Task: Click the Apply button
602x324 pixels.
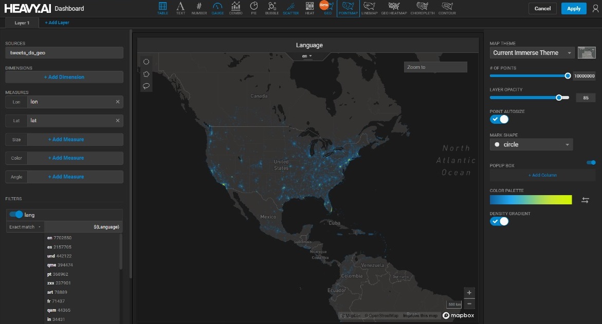Action: pyautogui.click(x=574, y=9)
